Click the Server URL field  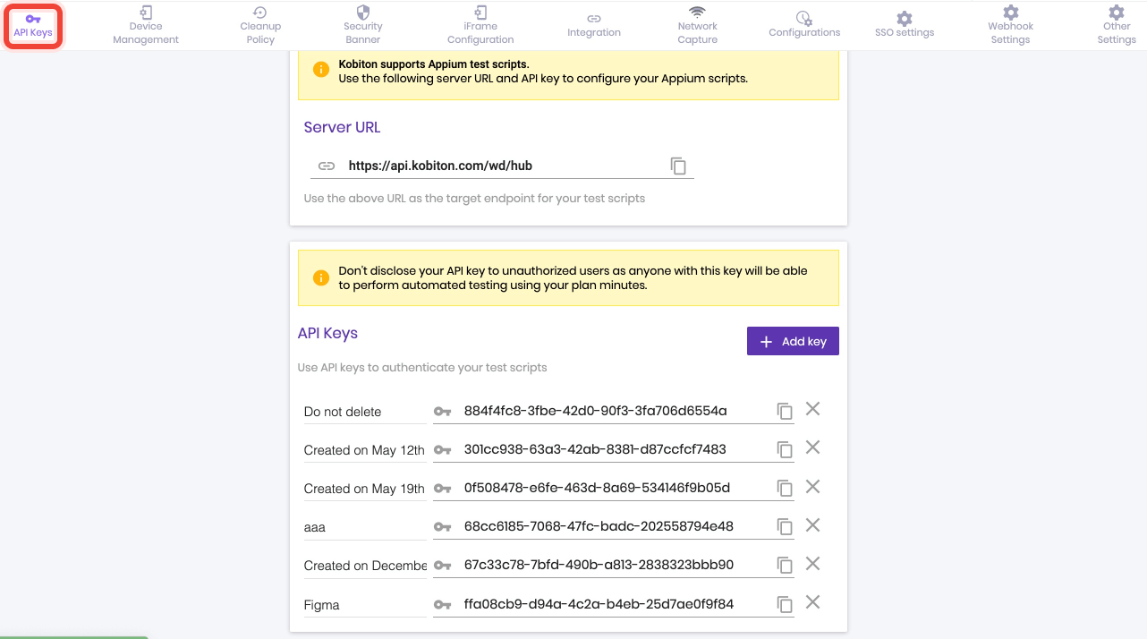(502, 166)
